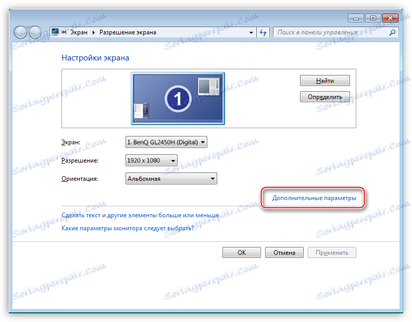Open the address bar history dropdown arrow
Viewport: 412px width, 322px height.
(251, 33)
